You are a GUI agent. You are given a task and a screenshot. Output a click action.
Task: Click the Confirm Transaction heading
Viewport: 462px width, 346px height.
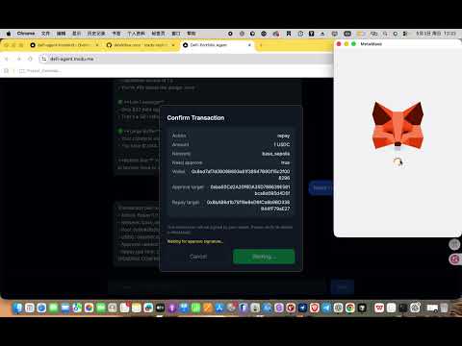coord(195,118)
